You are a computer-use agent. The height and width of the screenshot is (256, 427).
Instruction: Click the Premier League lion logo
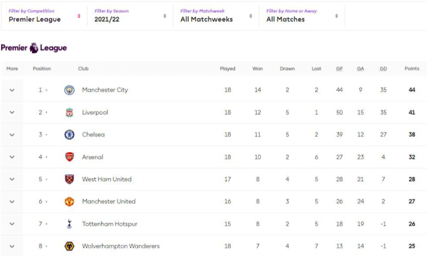click(x=34, y=48)
